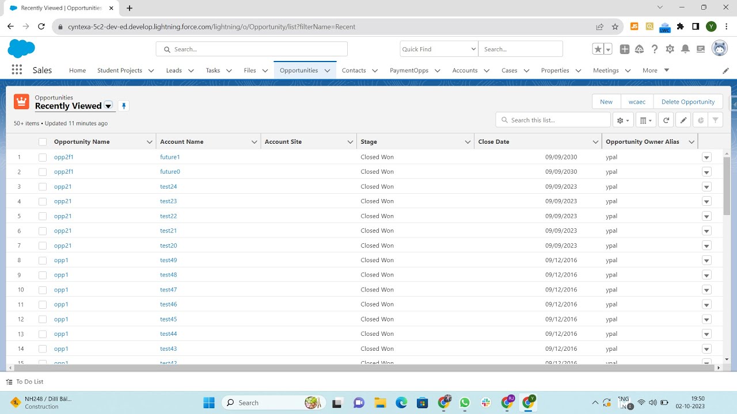Open the Quick Find dropdown
Screen dimensions: 737x414
pos(439,49)
